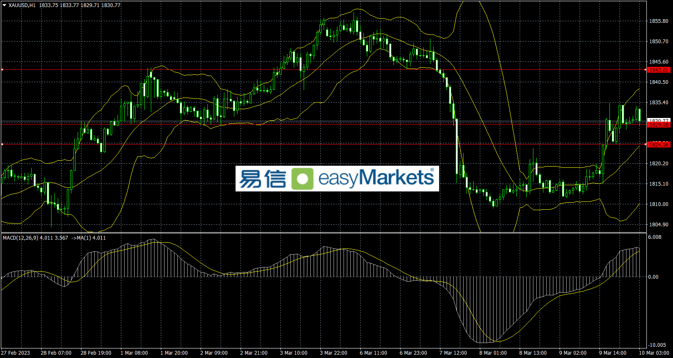Screen dimensions: 673x358
Task: Click the 9 Mar 14:00 time label
Action: [613, 353]
